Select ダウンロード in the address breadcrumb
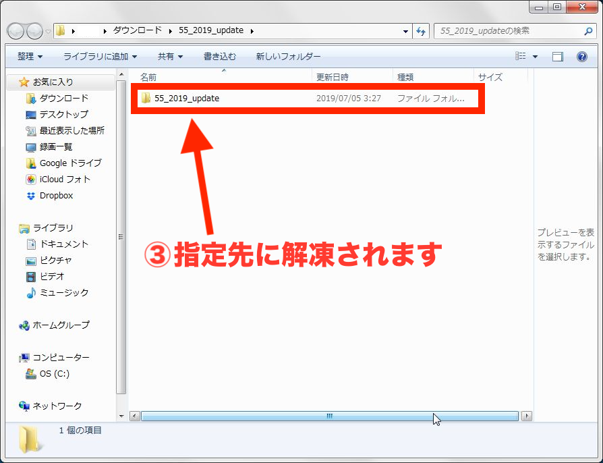 pyautogui.click(x=138, y=30)
